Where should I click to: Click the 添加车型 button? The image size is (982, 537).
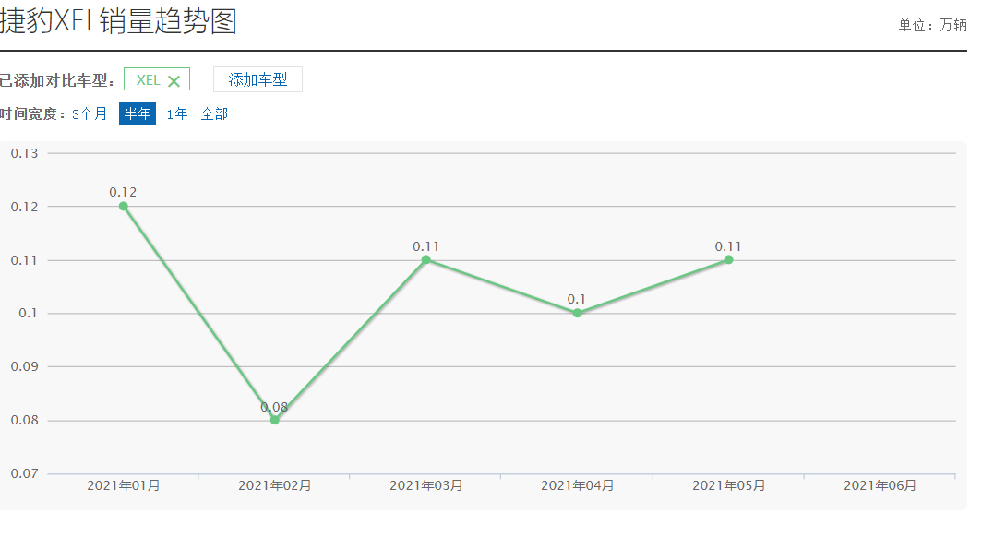point(258,79)
